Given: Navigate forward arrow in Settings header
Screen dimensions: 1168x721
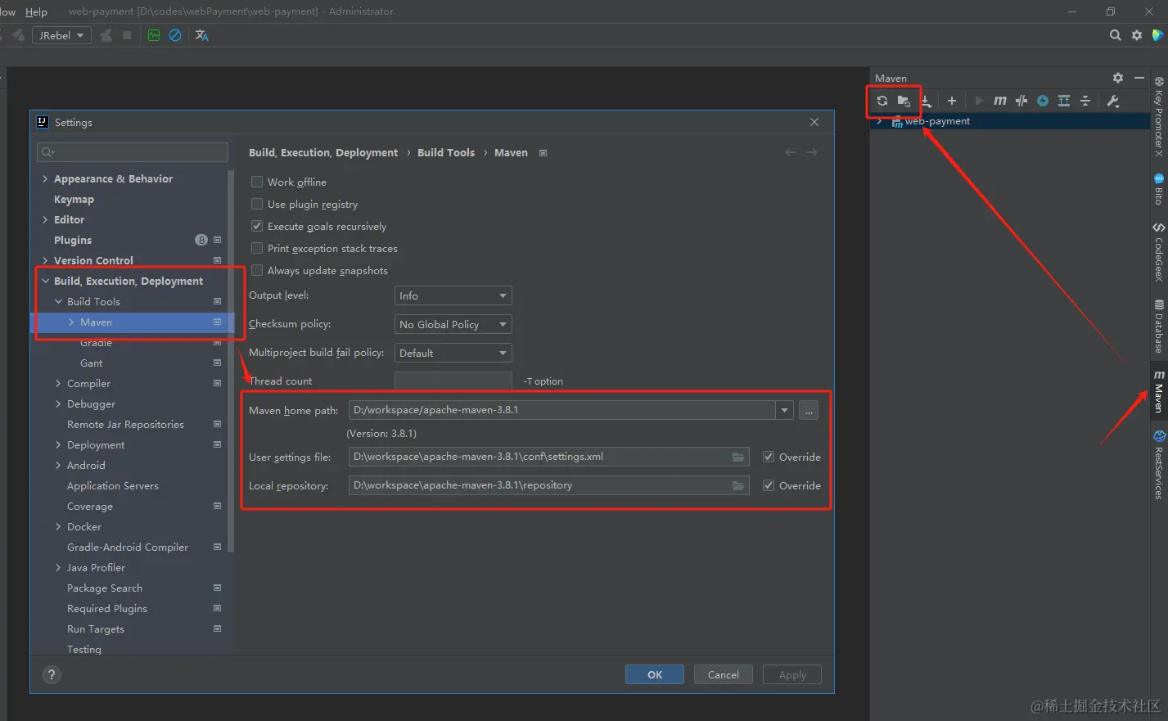Looking at the screenshot, I should [812, 152].
